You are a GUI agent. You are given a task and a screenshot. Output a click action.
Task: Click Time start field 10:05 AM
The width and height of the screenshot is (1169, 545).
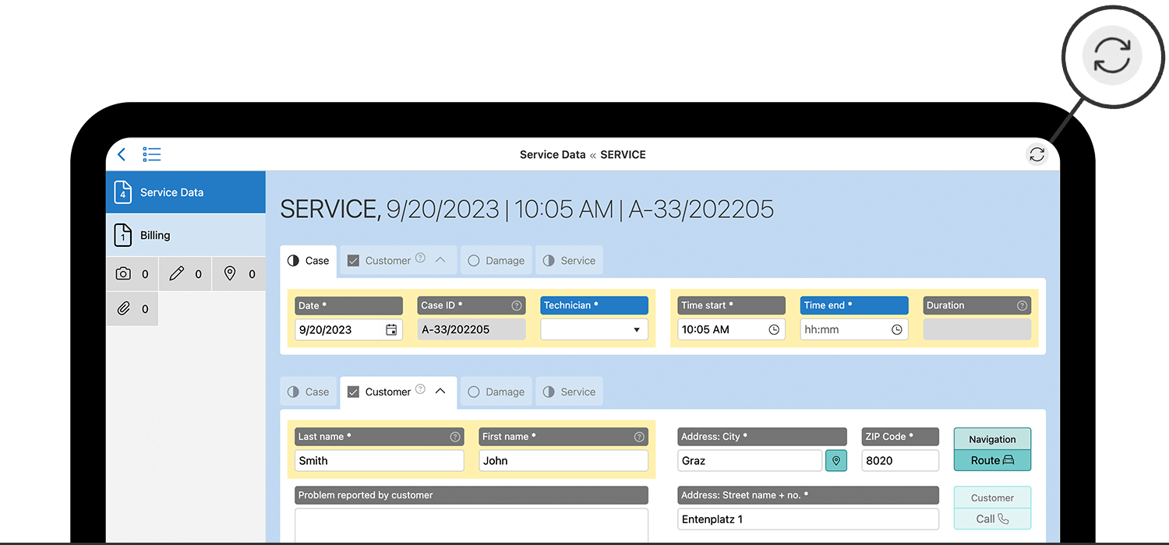731,329
